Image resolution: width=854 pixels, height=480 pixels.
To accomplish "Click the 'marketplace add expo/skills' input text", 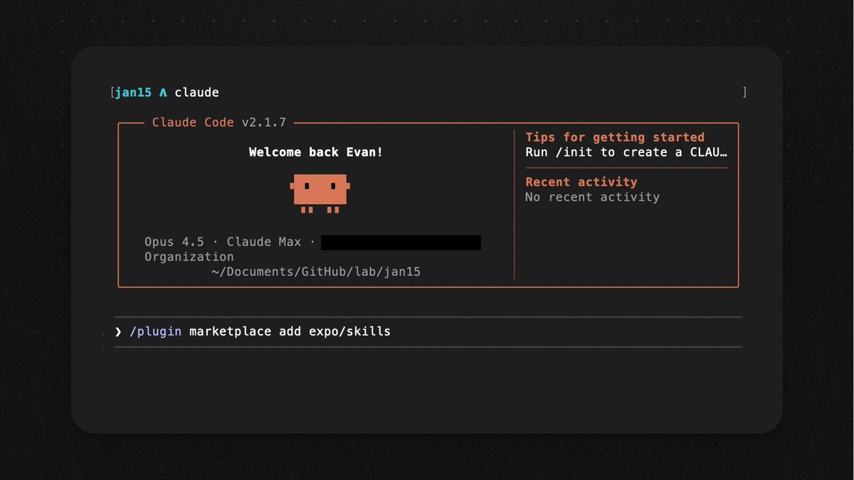I will (290, 332).
